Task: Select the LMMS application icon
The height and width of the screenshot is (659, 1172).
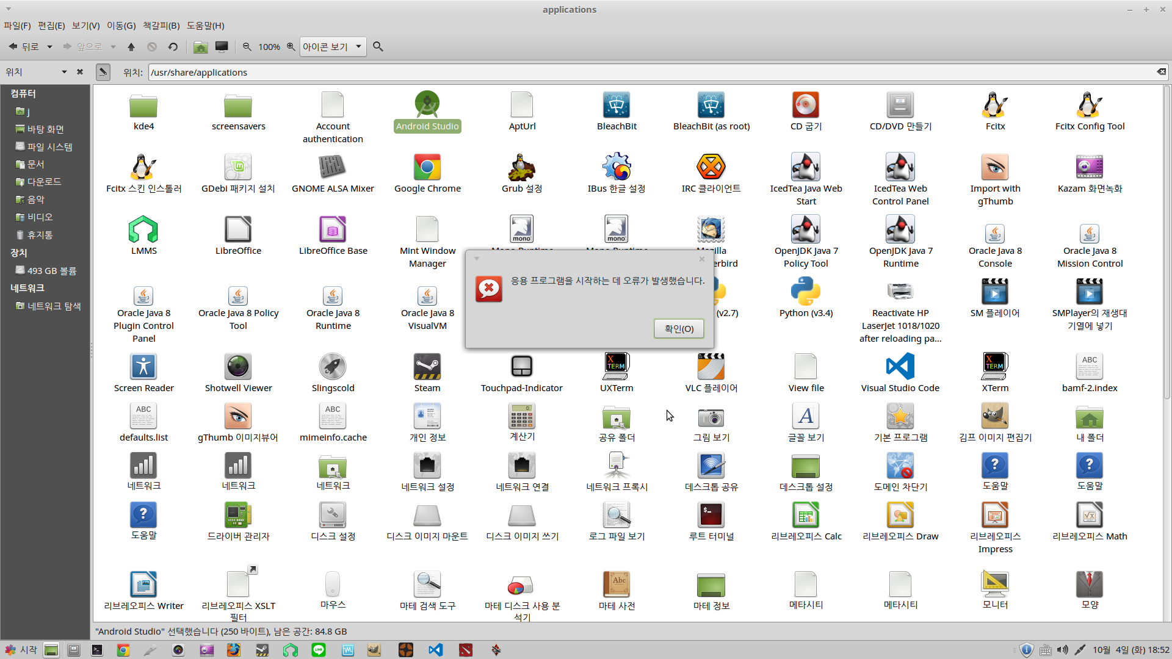Action: click(143, 229)
